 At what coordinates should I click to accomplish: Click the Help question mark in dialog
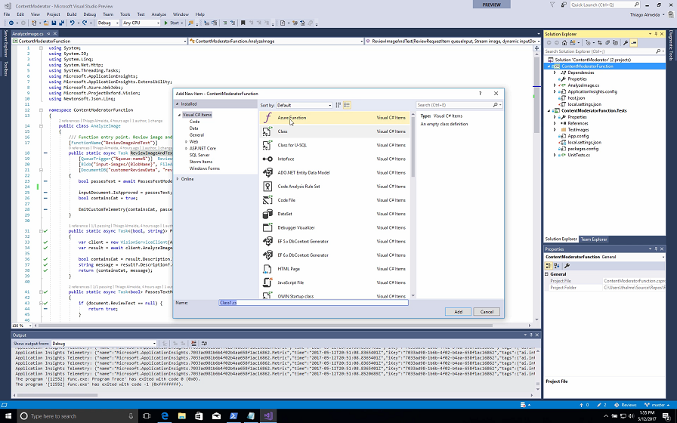[x=480, y=93]
